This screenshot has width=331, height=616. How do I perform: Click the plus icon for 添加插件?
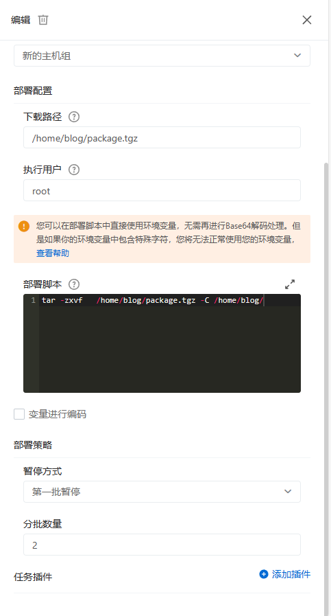click(x=264, y=574)
